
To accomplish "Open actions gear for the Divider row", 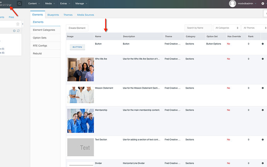I will coord(263,163).
